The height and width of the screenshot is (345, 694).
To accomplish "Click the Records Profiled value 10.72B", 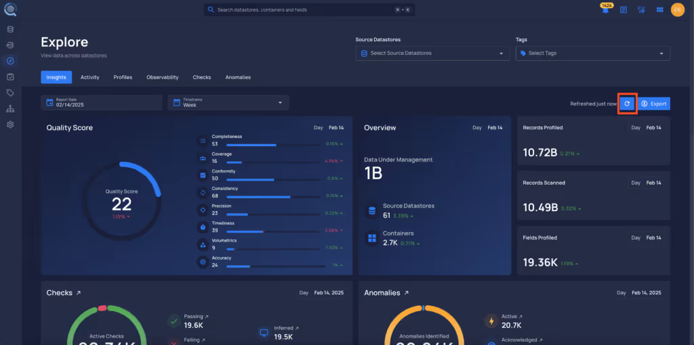I will coord(540,152).
